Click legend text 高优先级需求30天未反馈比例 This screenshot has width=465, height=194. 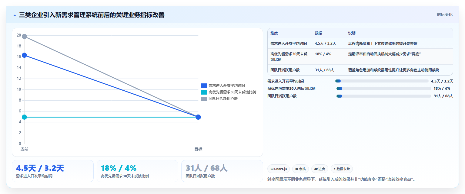(x=232, y=92)
